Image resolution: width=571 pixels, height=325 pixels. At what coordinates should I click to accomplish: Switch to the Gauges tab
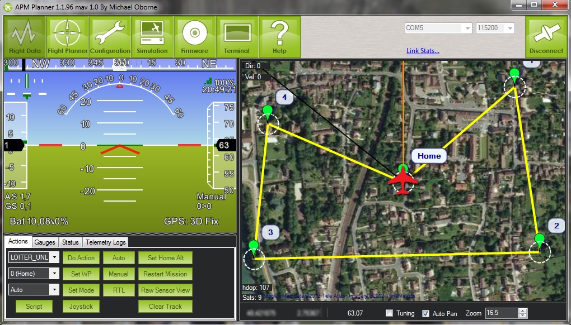click(45, 242)
